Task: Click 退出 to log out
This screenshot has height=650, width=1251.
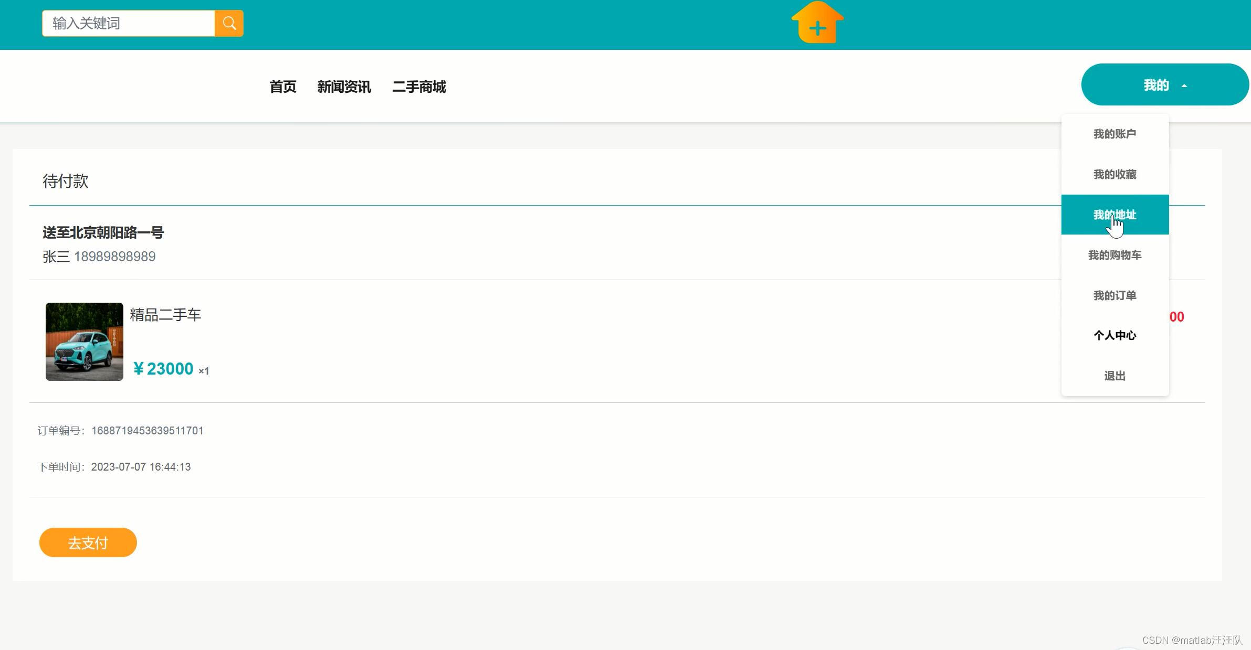Action: click(1115, 376)
